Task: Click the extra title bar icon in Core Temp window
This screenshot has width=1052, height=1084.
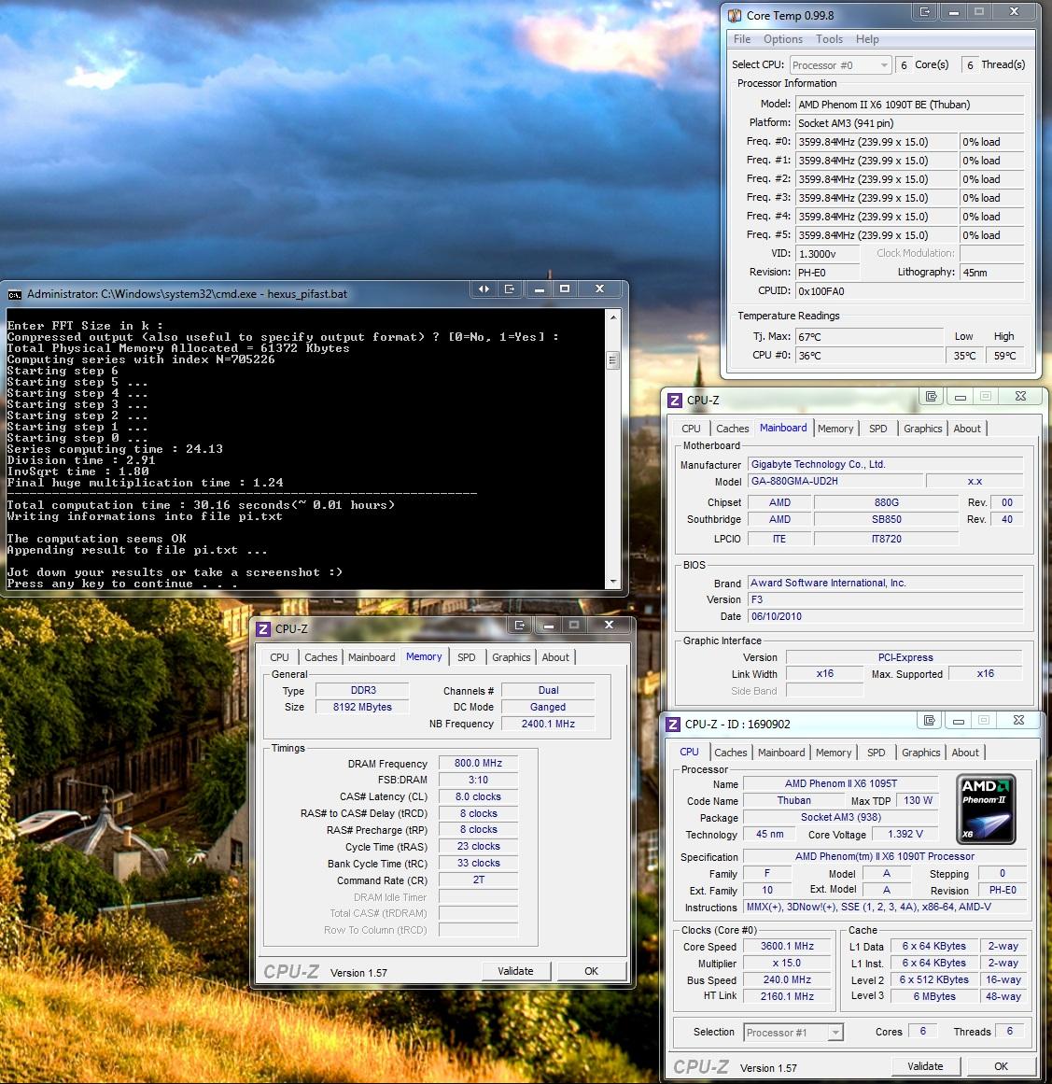Action: (925, 12)
